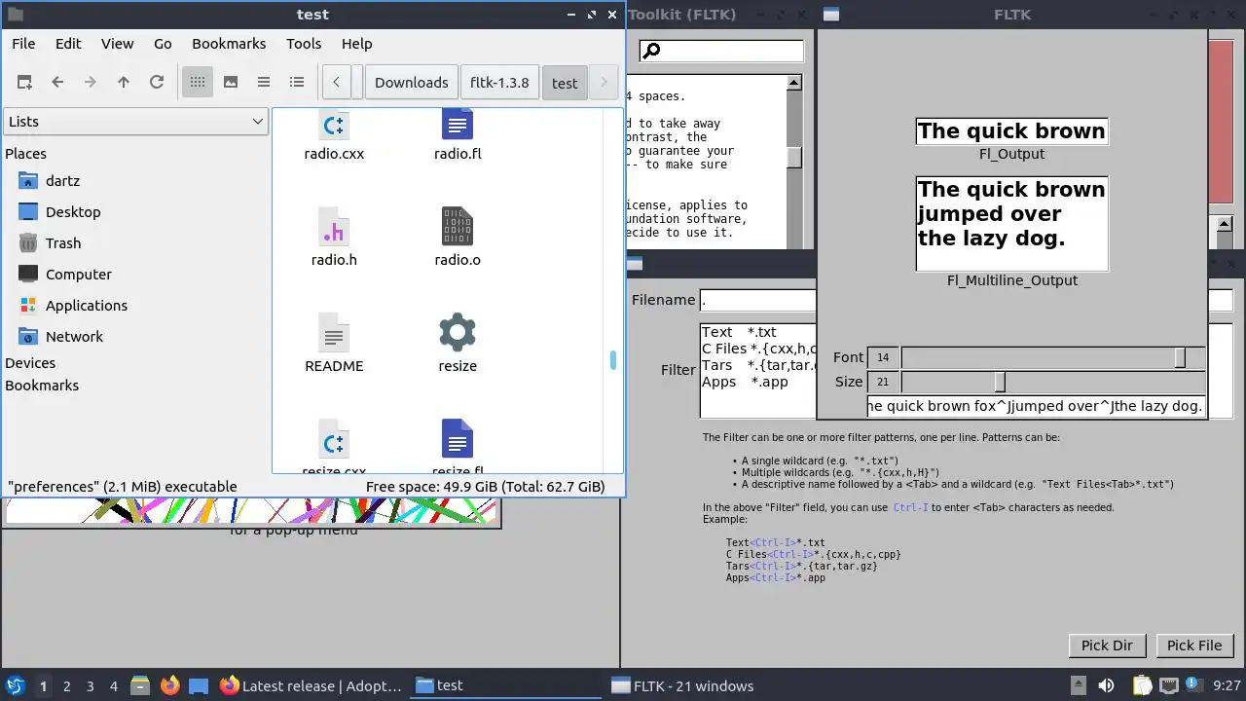Click the quick brown fox text input
The image size is (1246, 701).
point(1037,406)
